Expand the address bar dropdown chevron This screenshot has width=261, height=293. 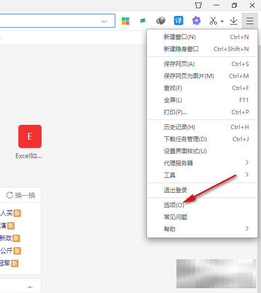(104, 21)
